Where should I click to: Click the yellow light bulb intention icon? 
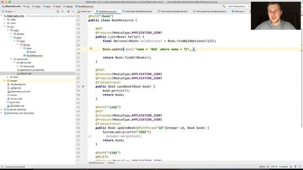point(91,49)
